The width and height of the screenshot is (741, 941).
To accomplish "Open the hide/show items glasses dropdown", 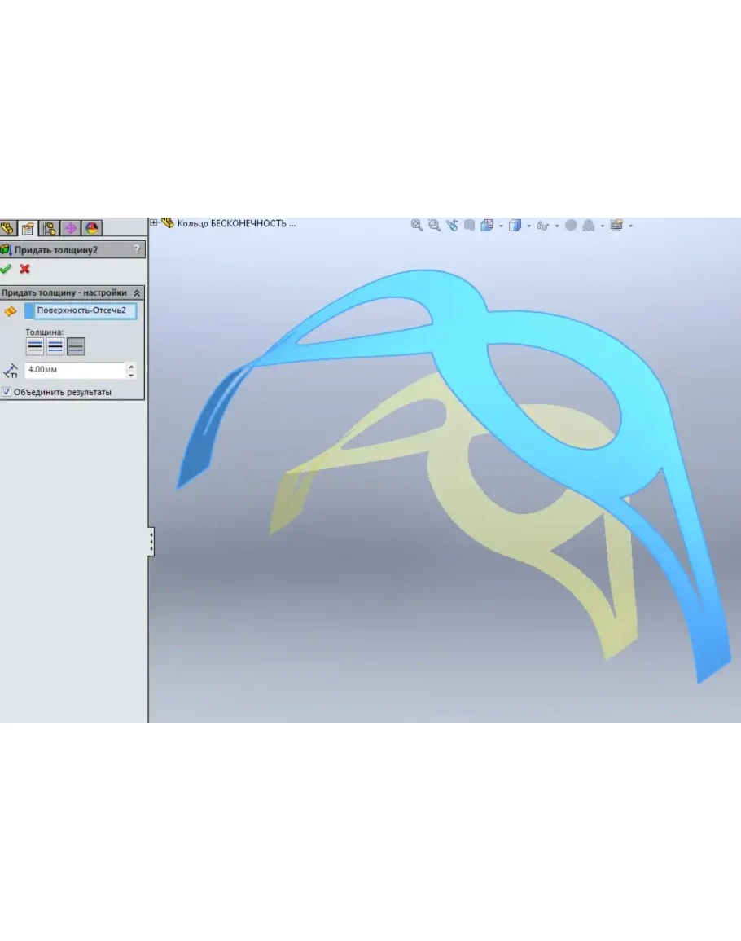I will tap(557, 226).
